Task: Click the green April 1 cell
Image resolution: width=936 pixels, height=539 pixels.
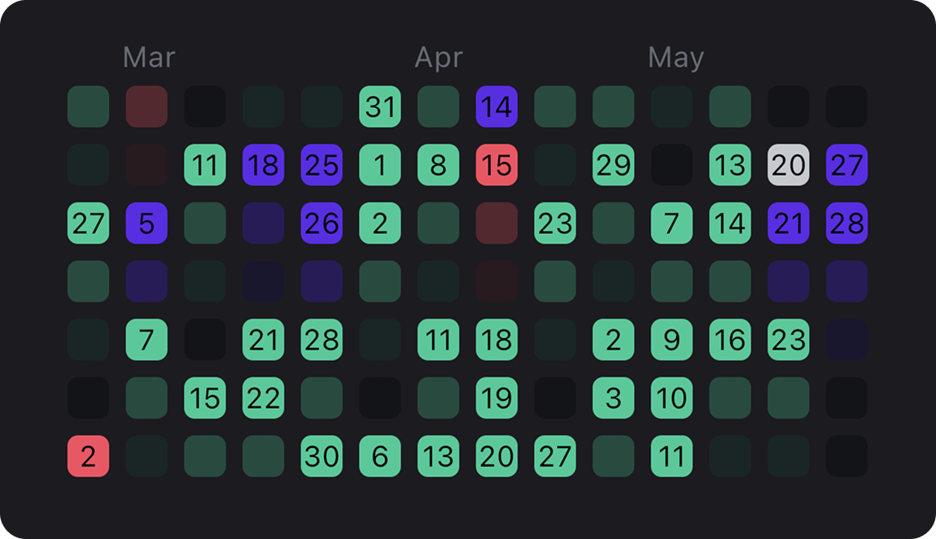Action: 379,165
